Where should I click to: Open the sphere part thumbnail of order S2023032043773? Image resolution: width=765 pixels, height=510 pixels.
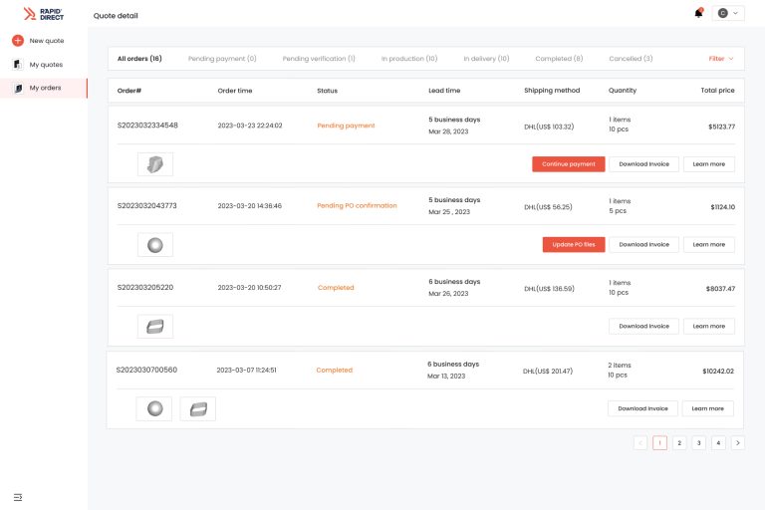[x=155, y=245]
